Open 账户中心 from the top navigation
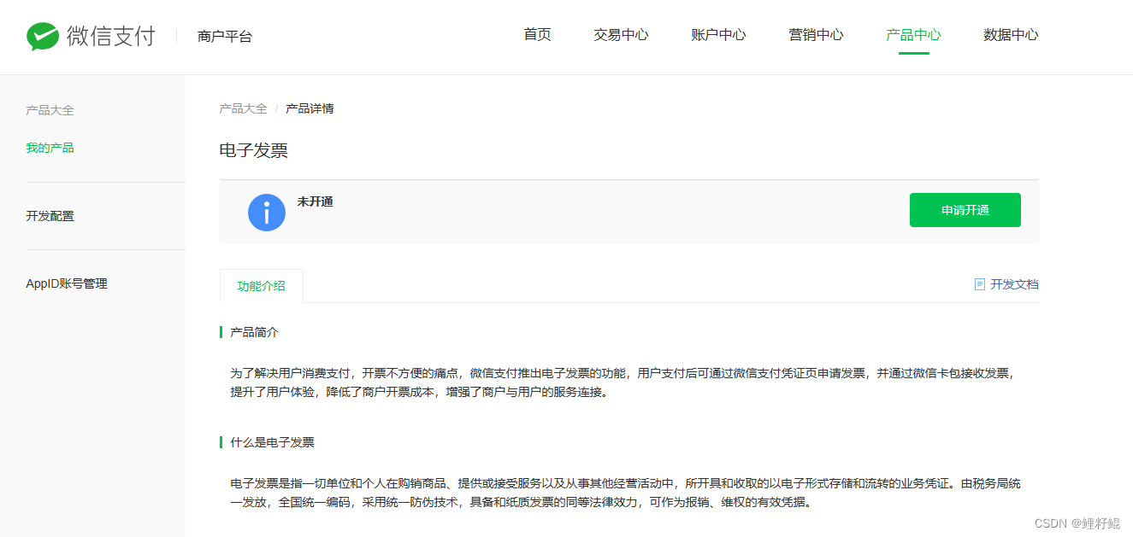This screenshot has height=537, width=1133. (x=718, y=35)
